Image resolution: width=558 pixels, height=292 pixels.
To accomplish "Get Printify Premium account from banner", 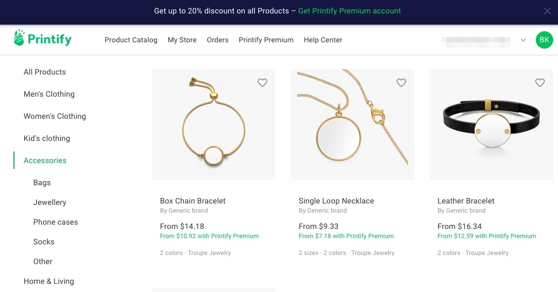I will click(x=349, y=11).
